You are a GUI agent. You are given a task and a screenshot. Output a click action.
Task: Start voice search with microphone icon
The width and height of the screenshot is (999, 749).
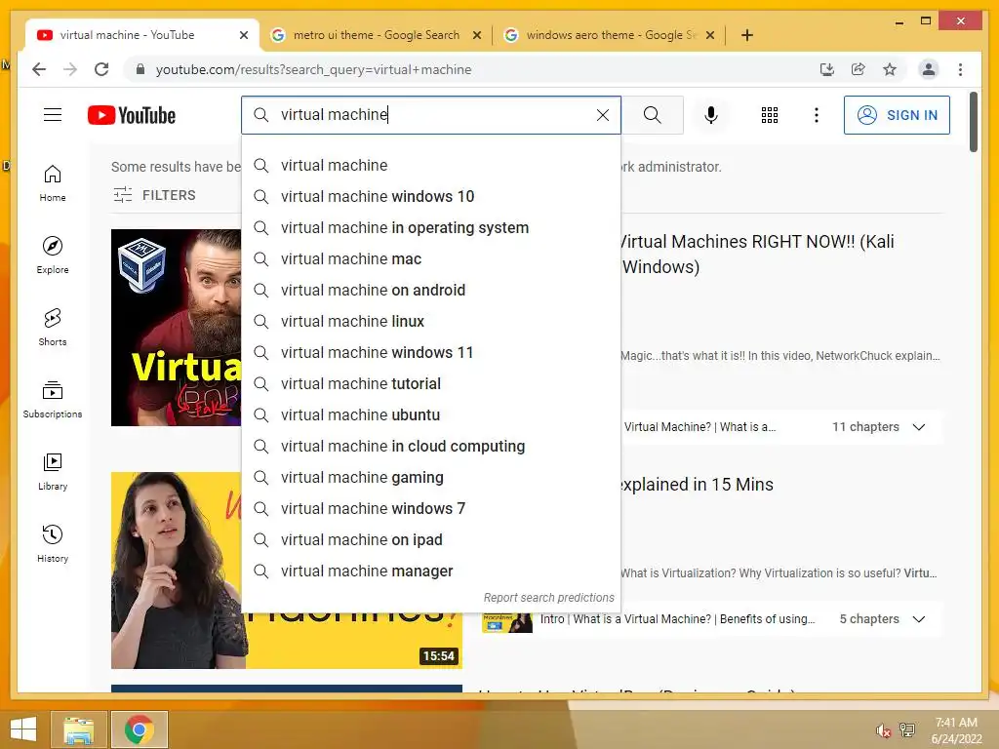pyautogui.click(x=711, y=115)
